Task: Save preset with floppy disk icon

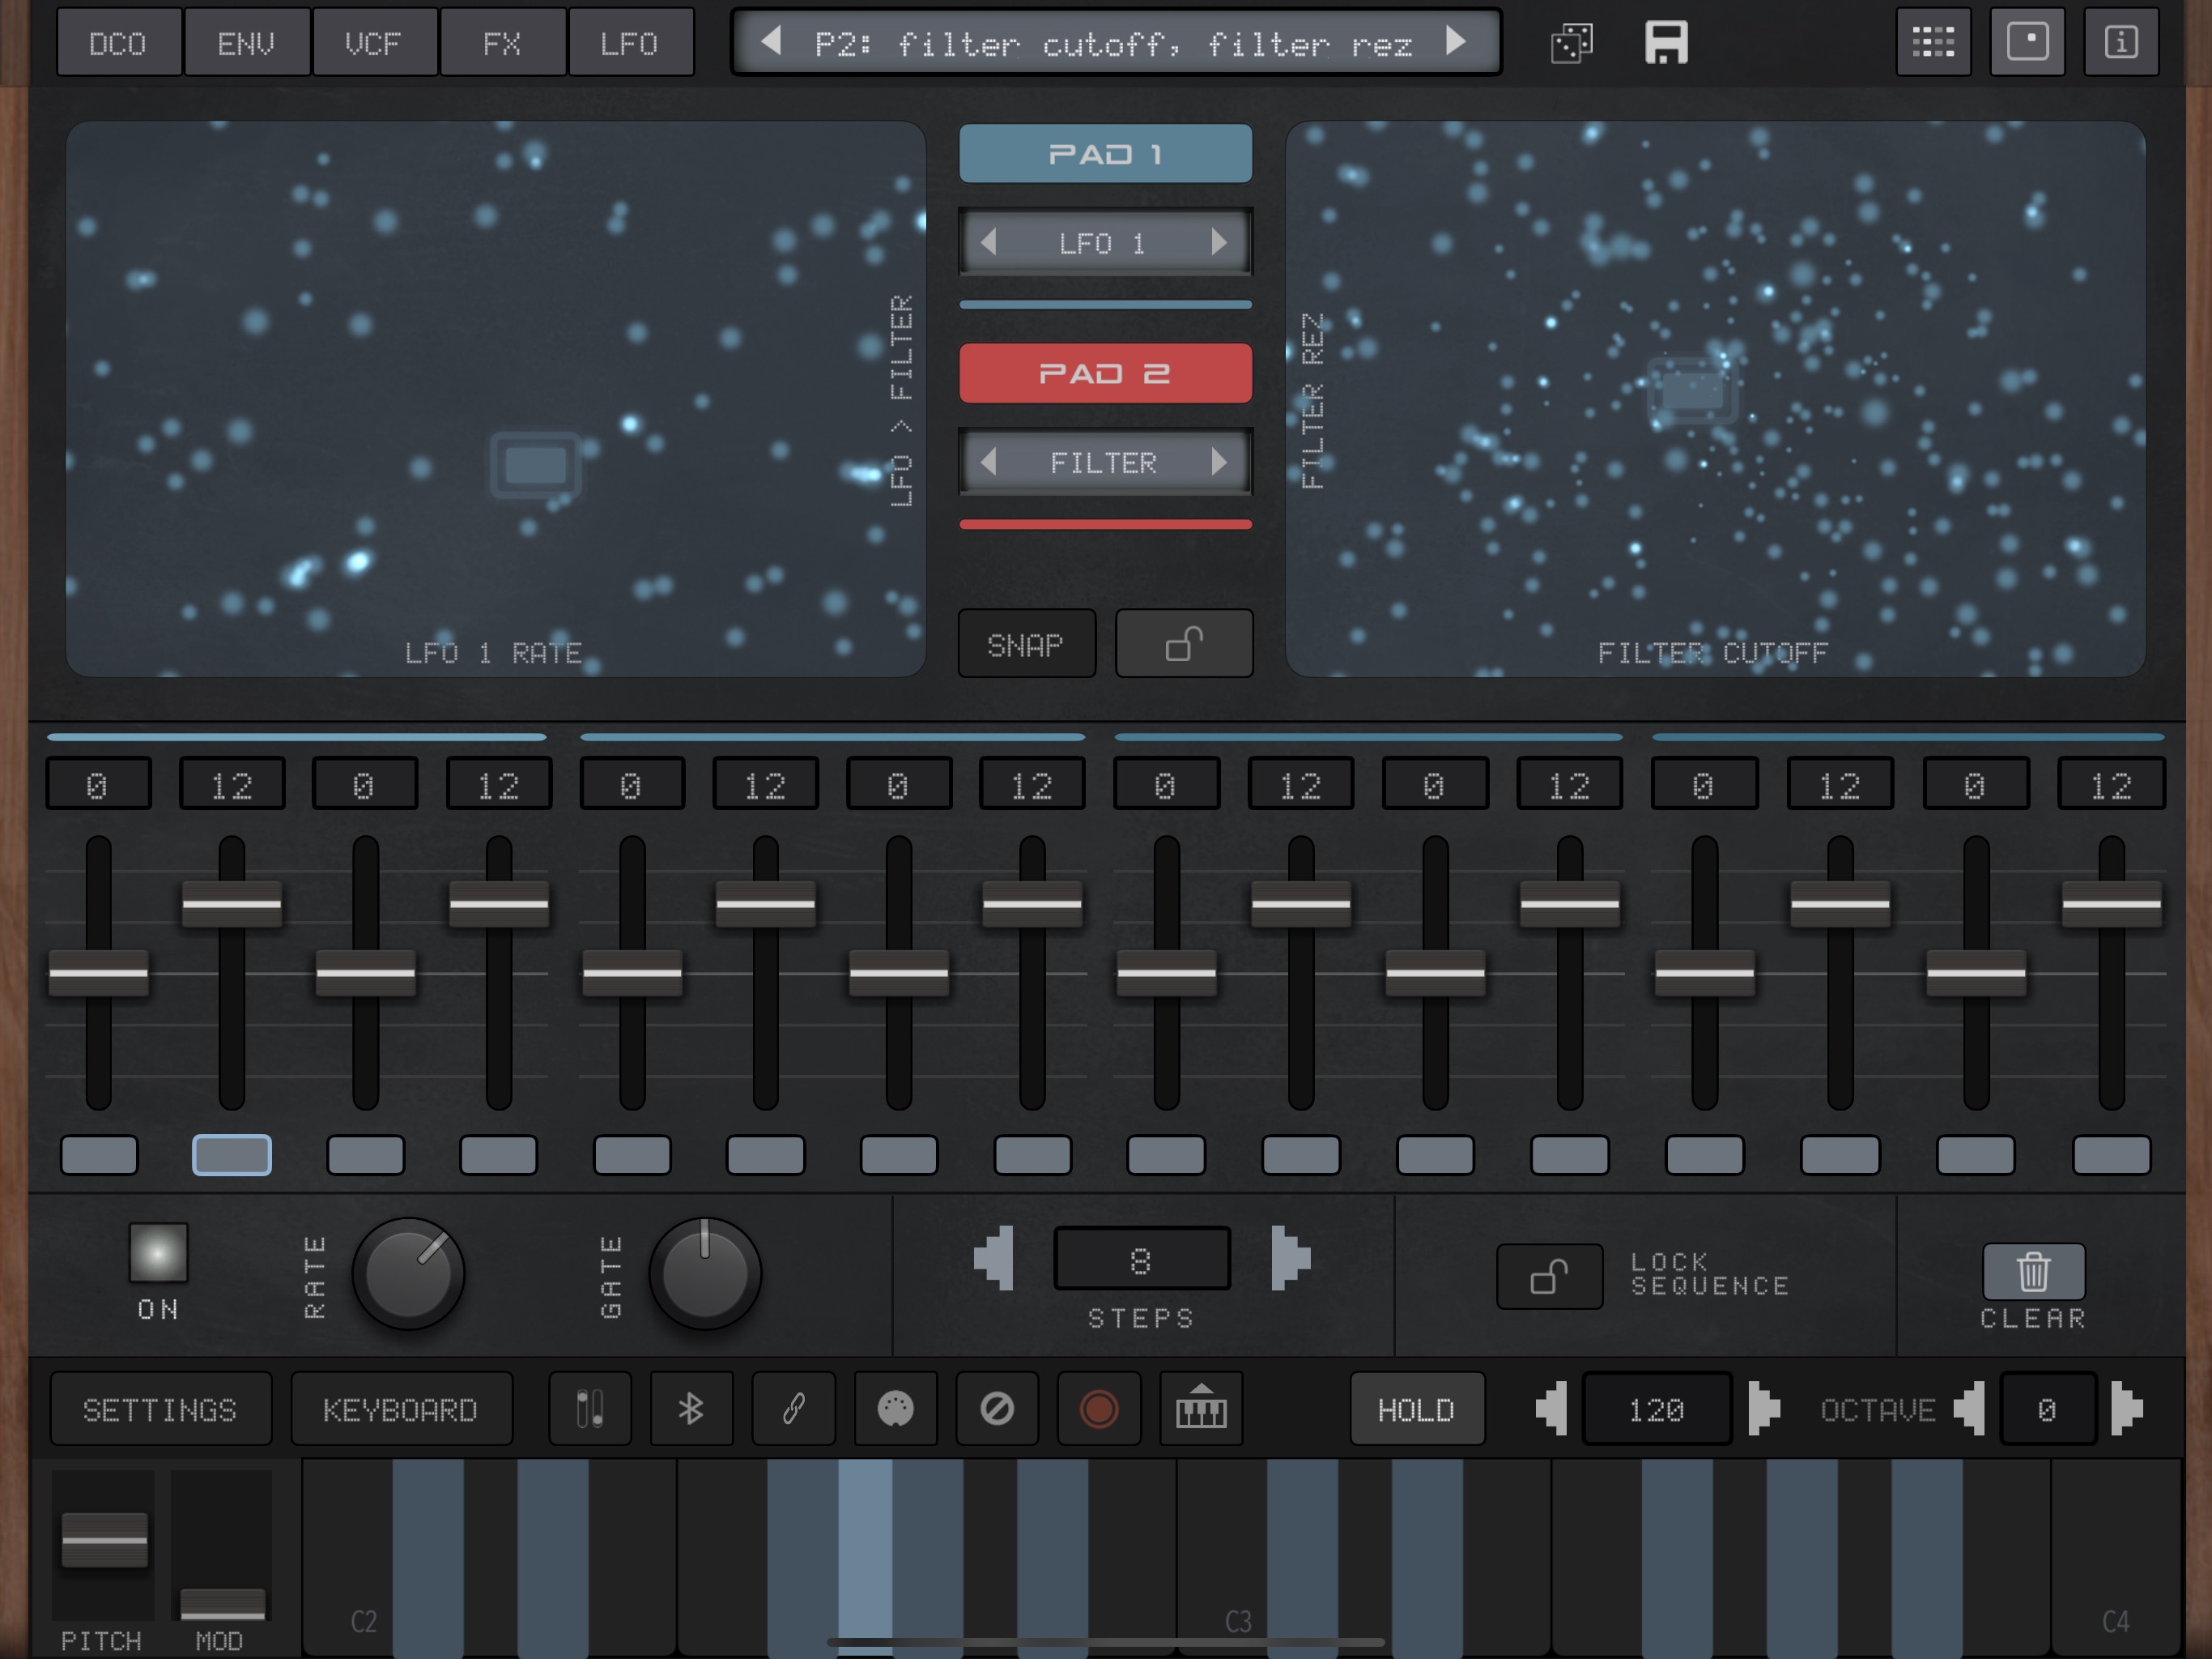Action: [1666, 43]
